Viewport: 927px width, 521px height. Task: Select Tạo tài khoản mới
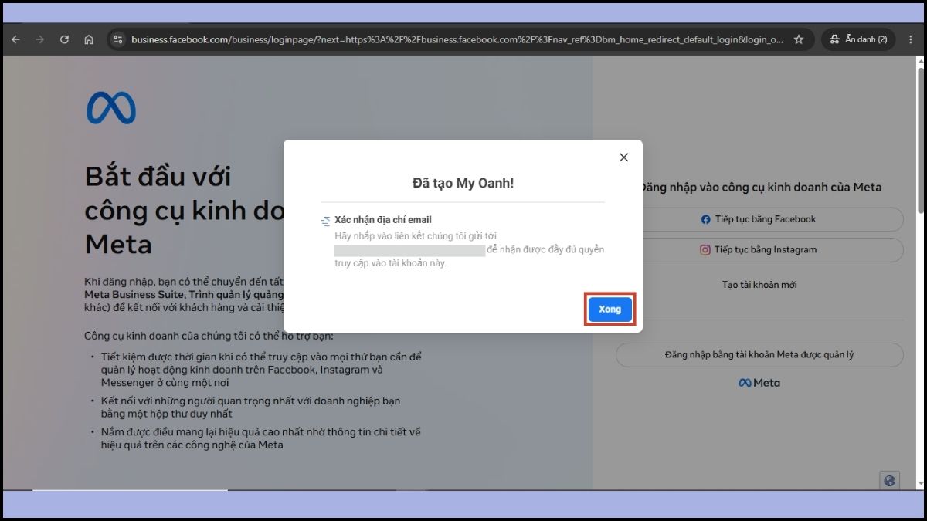click(759, 285)
